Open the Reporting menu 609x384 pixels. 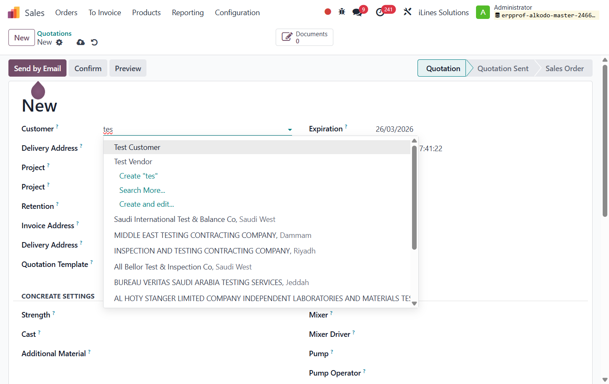coord(188,13)
